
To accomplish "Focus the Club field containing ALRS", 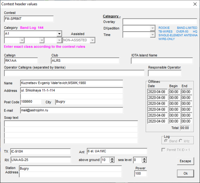I will pyautogui.click(x=85, y=61).
